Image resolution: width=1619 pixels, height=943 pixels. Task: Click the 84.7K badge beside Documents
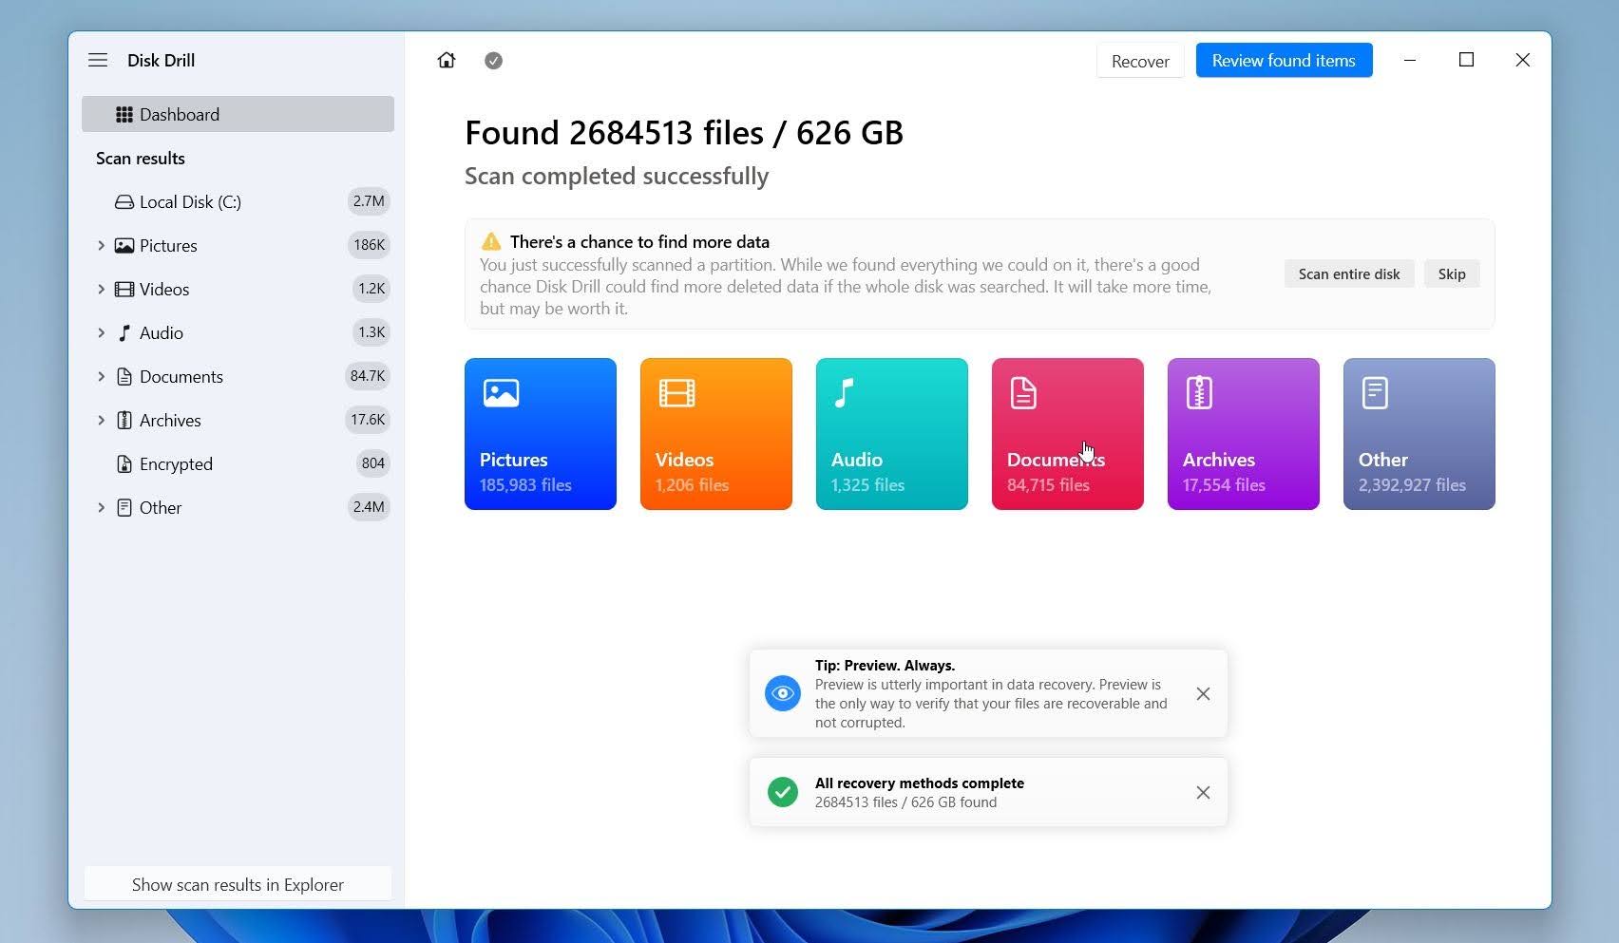(368, 376)
